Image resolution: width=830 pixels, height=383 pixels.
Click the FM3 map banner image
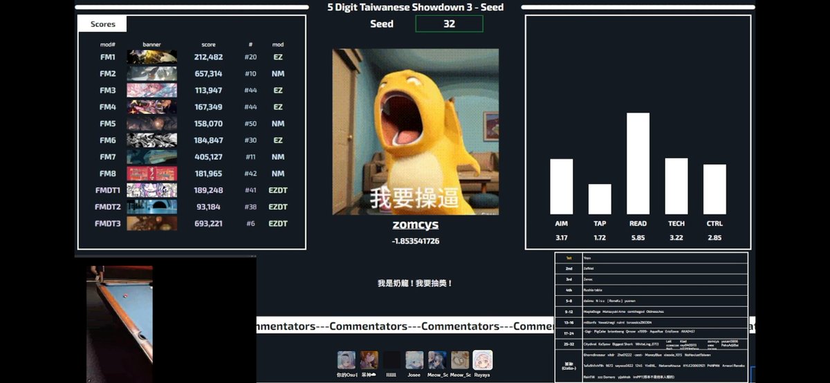(151, 91)
